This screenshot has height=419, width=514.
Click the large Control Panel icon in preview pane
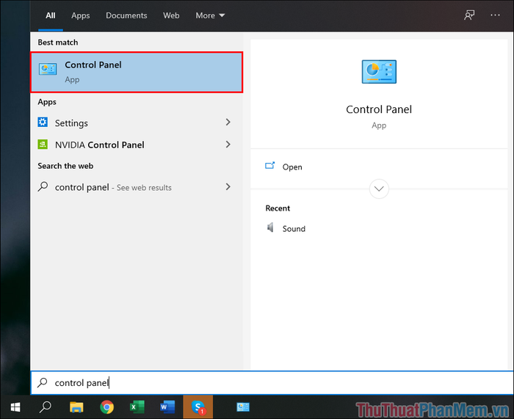coord(379,72)
